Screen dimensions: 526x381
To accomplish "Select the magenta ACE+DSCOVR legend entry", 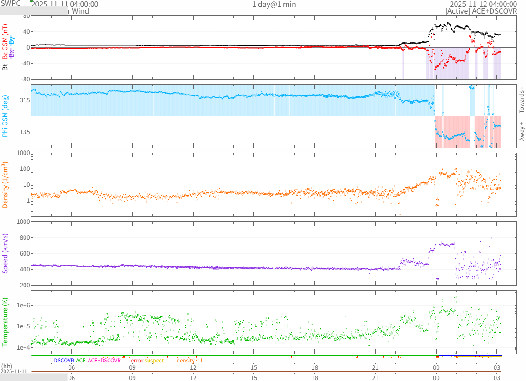I will coord(104,360).
